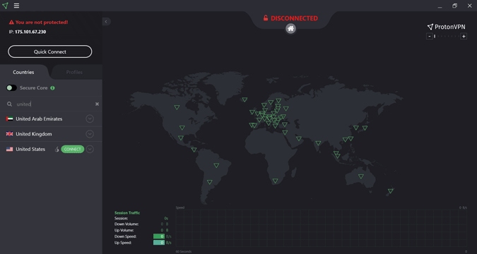Select the United States row

(51, 149)
